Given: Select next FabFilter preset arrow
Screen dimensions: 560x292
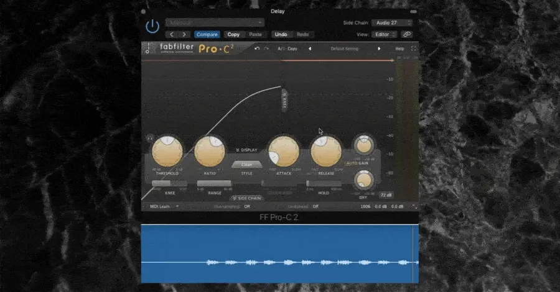Looking at the screenshot, I should 379,49.
